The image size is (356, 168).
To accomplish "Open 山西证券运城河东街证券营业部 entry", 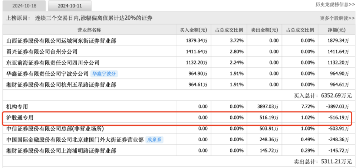I will click(61, 41).
